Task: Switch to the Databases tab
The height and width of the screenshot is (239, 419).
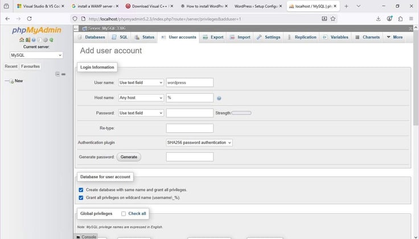Action: [x=92, y=37]
